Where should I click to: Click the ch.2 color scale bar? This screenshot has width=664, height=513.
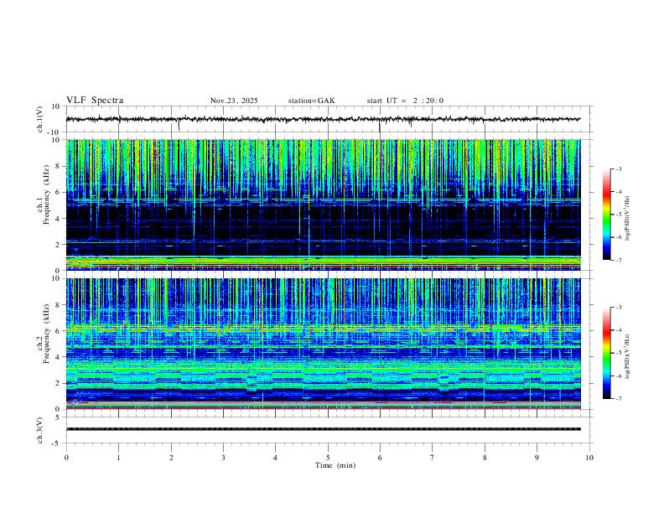click(x=607, y=353)
